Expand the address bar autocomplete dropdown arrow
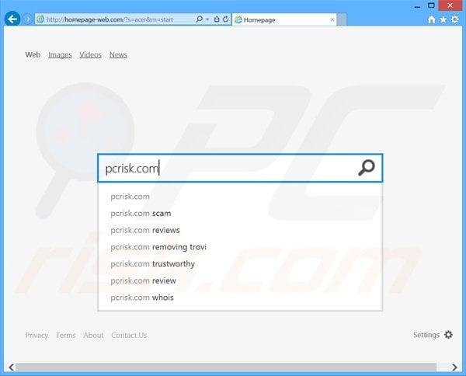The image size is (466, 376). coord(207,19)
